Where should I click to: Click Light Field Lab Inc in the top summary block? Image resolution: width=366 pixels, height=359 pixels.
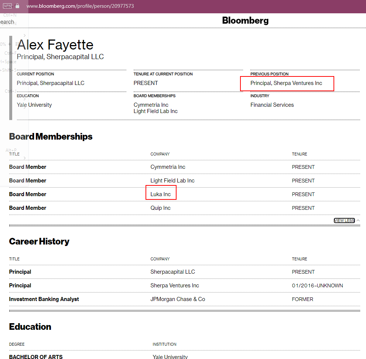click(155, 111)
